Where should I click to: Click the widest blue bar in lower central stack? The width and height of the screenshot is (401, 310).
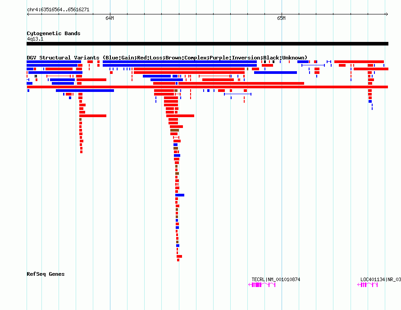180,195
